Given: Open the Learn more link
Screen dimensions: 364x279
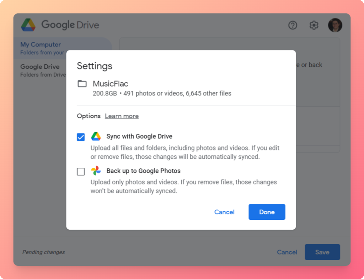Looking at the screenshot, I should tap(122, 116).
